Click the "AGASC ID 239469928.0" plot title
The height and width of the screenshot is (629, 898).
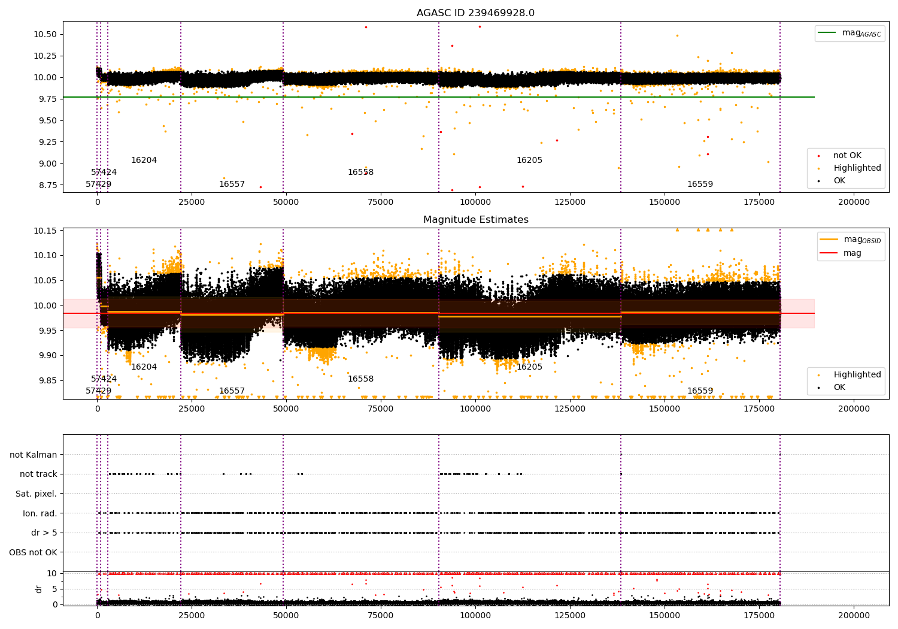point(475,13)
